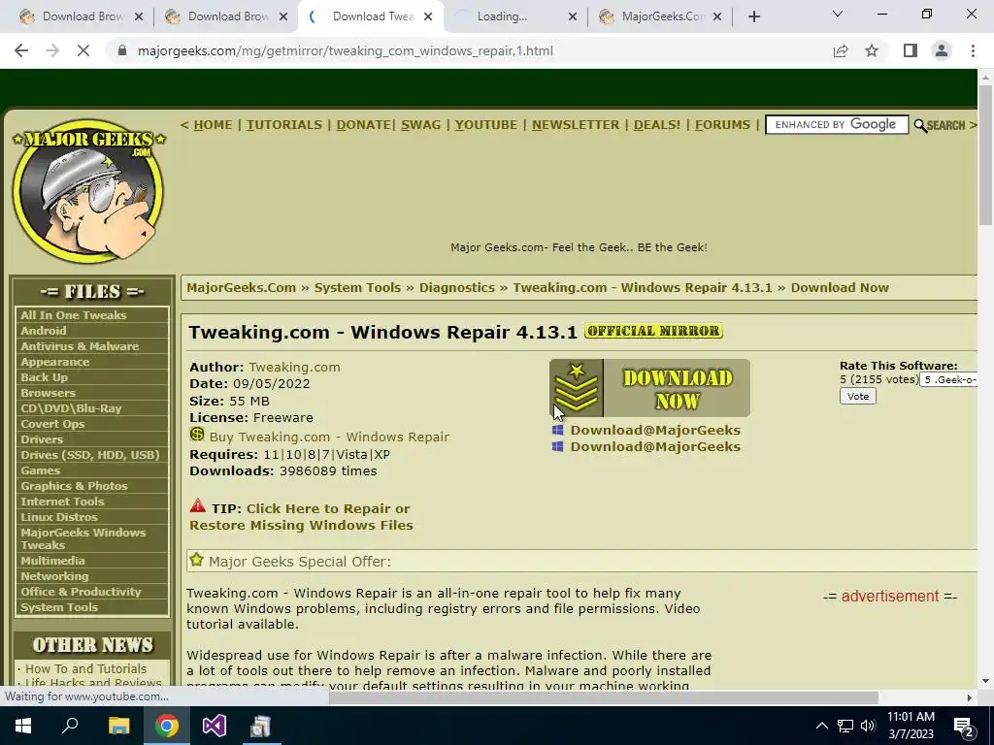Click Diagnostics breadcrumb link

pyautogui.click(x=457, y=287)
